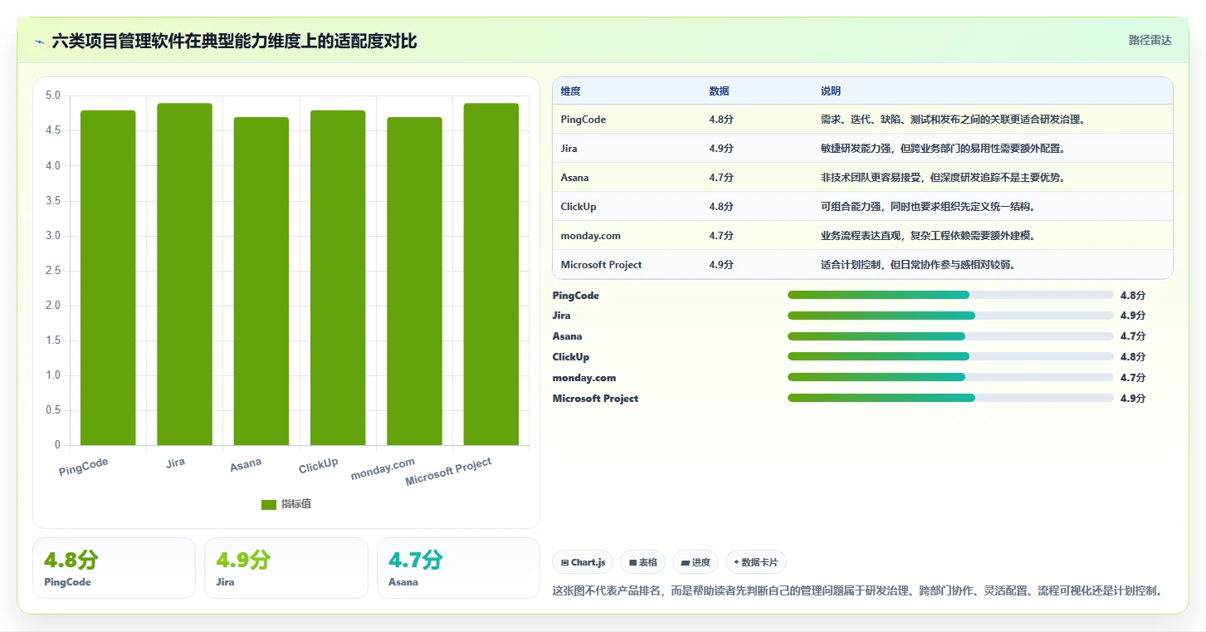This screenshot has width=1206, height=632.
Task: Click the Chart.js tag chip
Action: 583,562
